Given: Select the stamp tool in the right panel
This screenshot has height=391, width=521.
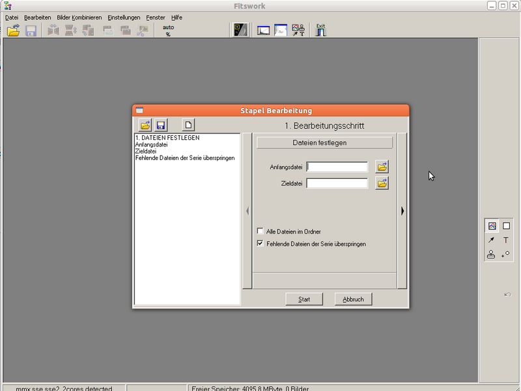Looking at the screenshot, I should click(490, 254).
